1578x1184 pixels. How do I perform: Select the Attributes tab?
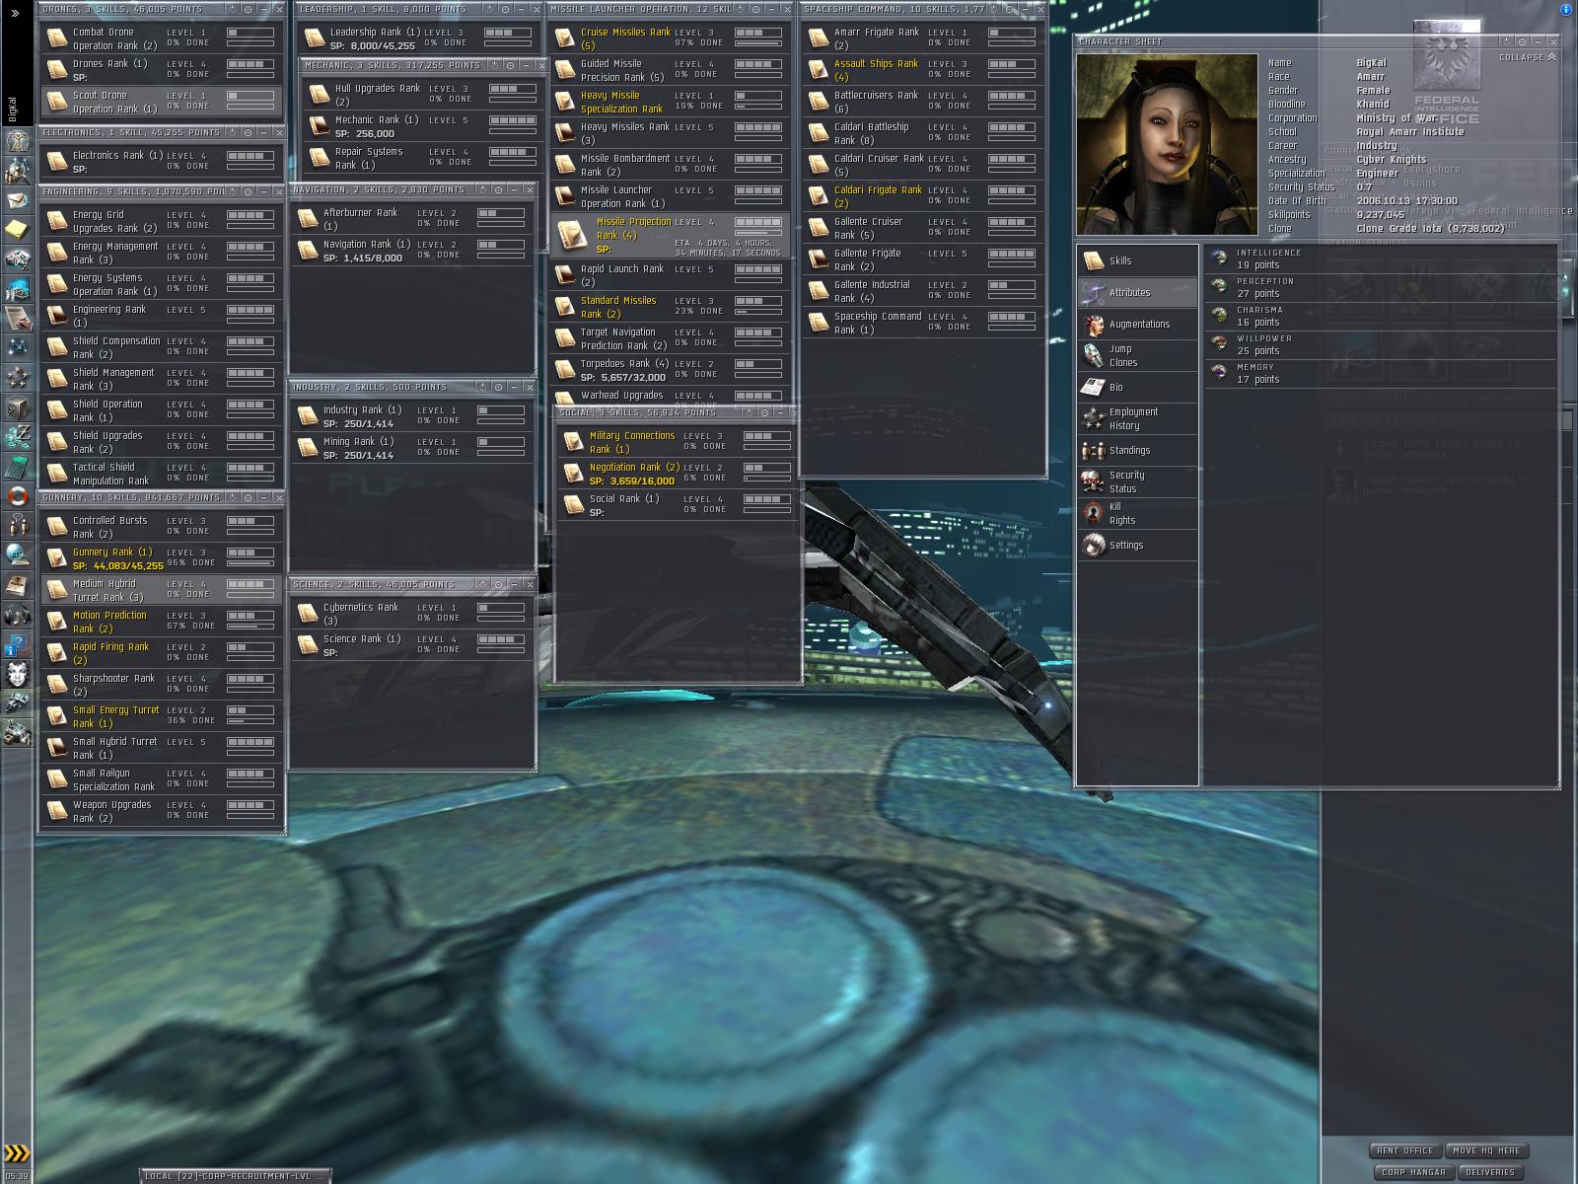pos(1137,292)
